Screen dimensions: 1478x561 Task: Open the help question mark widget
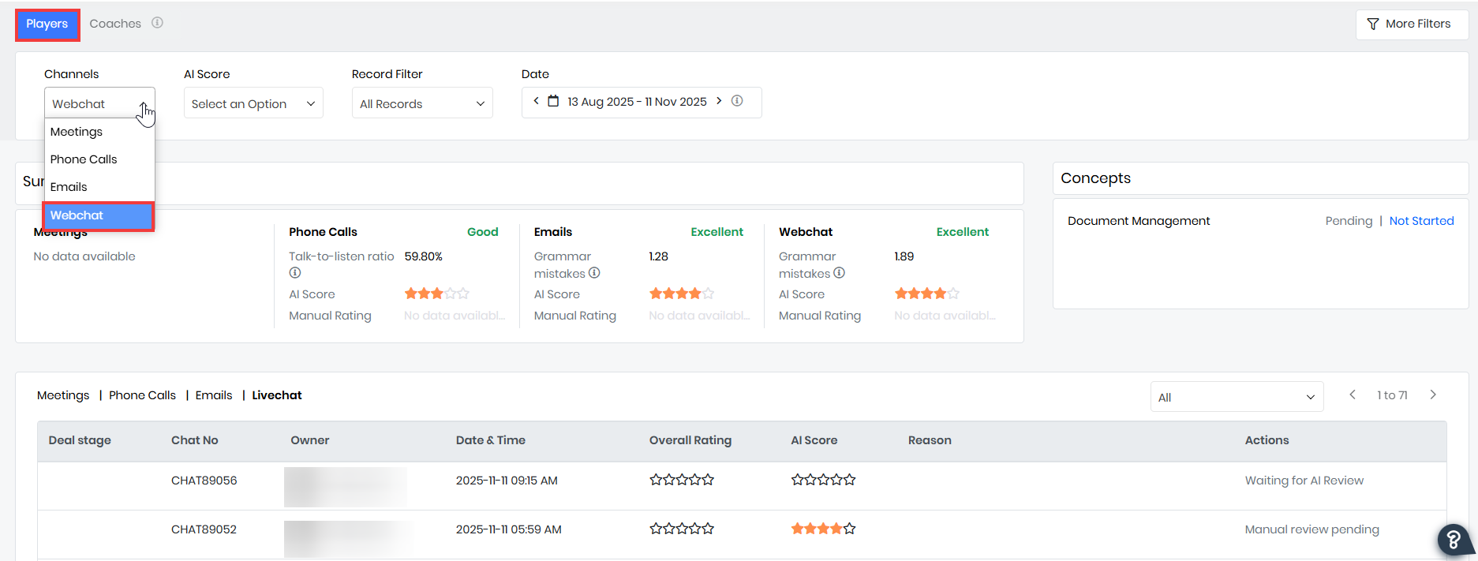click(1453, 540)
